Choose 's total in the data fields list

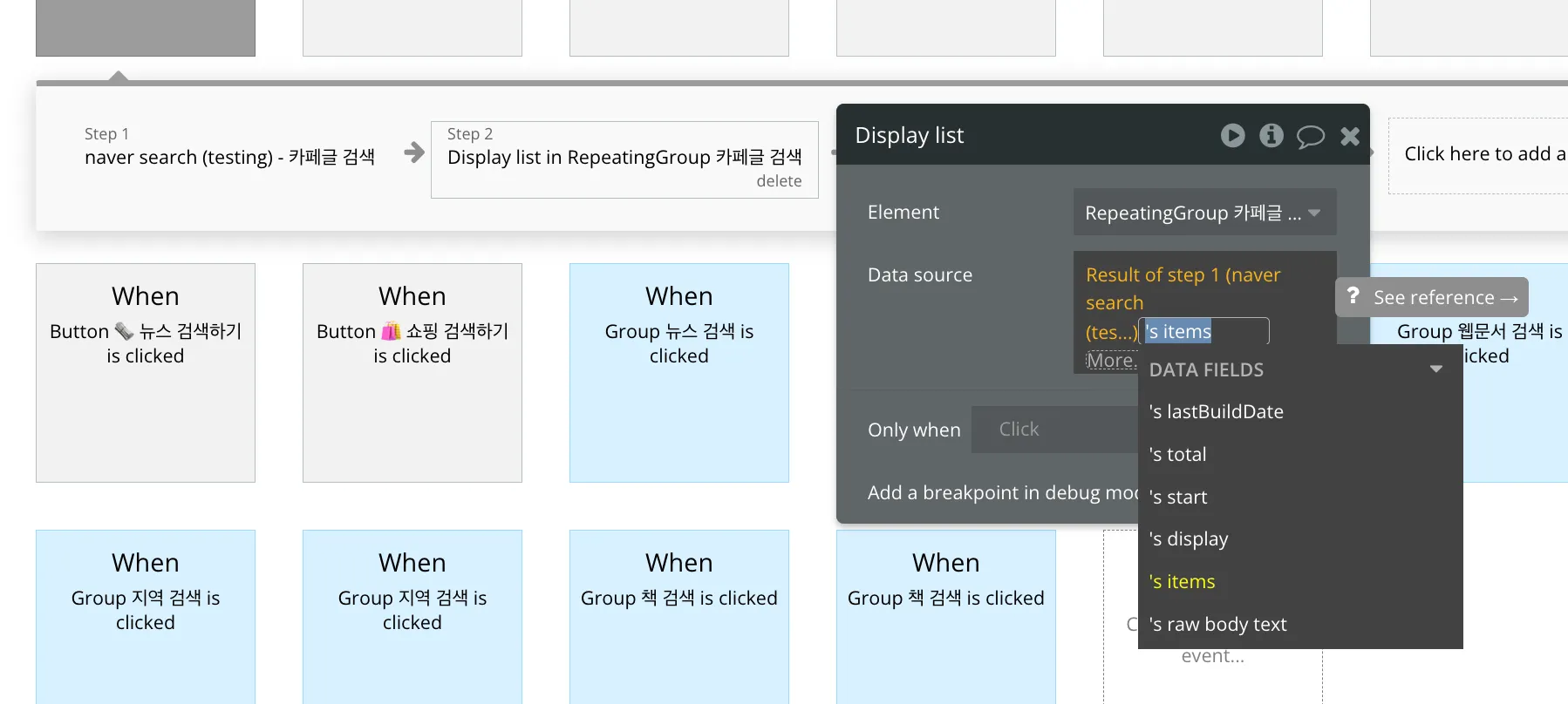click(1177, 455)
